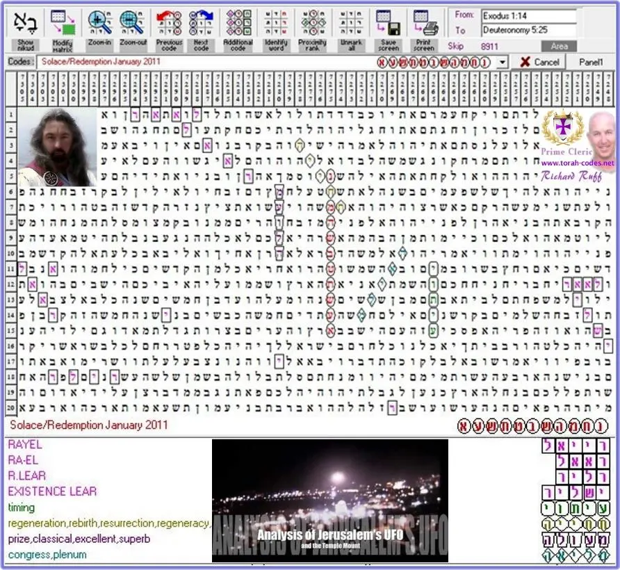Click the 'Zoom-in' label button
The width and height of the screenshot is (620, 570).
(99, 45)
